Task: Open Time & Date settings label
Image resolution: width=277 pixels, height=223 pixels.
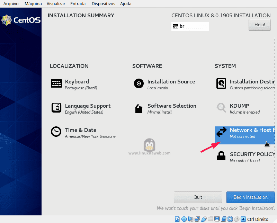Action: point(81,130)
